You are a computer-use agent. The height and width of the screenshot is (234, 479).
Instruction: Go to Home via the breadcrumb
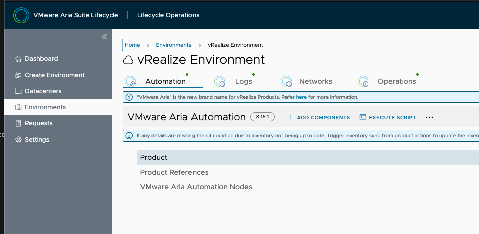pos(132,45)
